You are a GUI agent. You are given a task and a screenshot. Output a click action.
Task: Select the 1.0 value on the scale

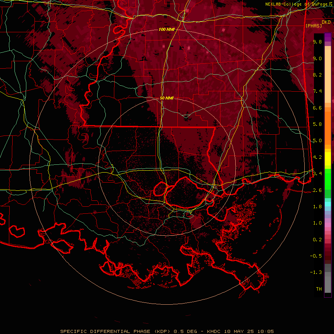pos(317,223)
